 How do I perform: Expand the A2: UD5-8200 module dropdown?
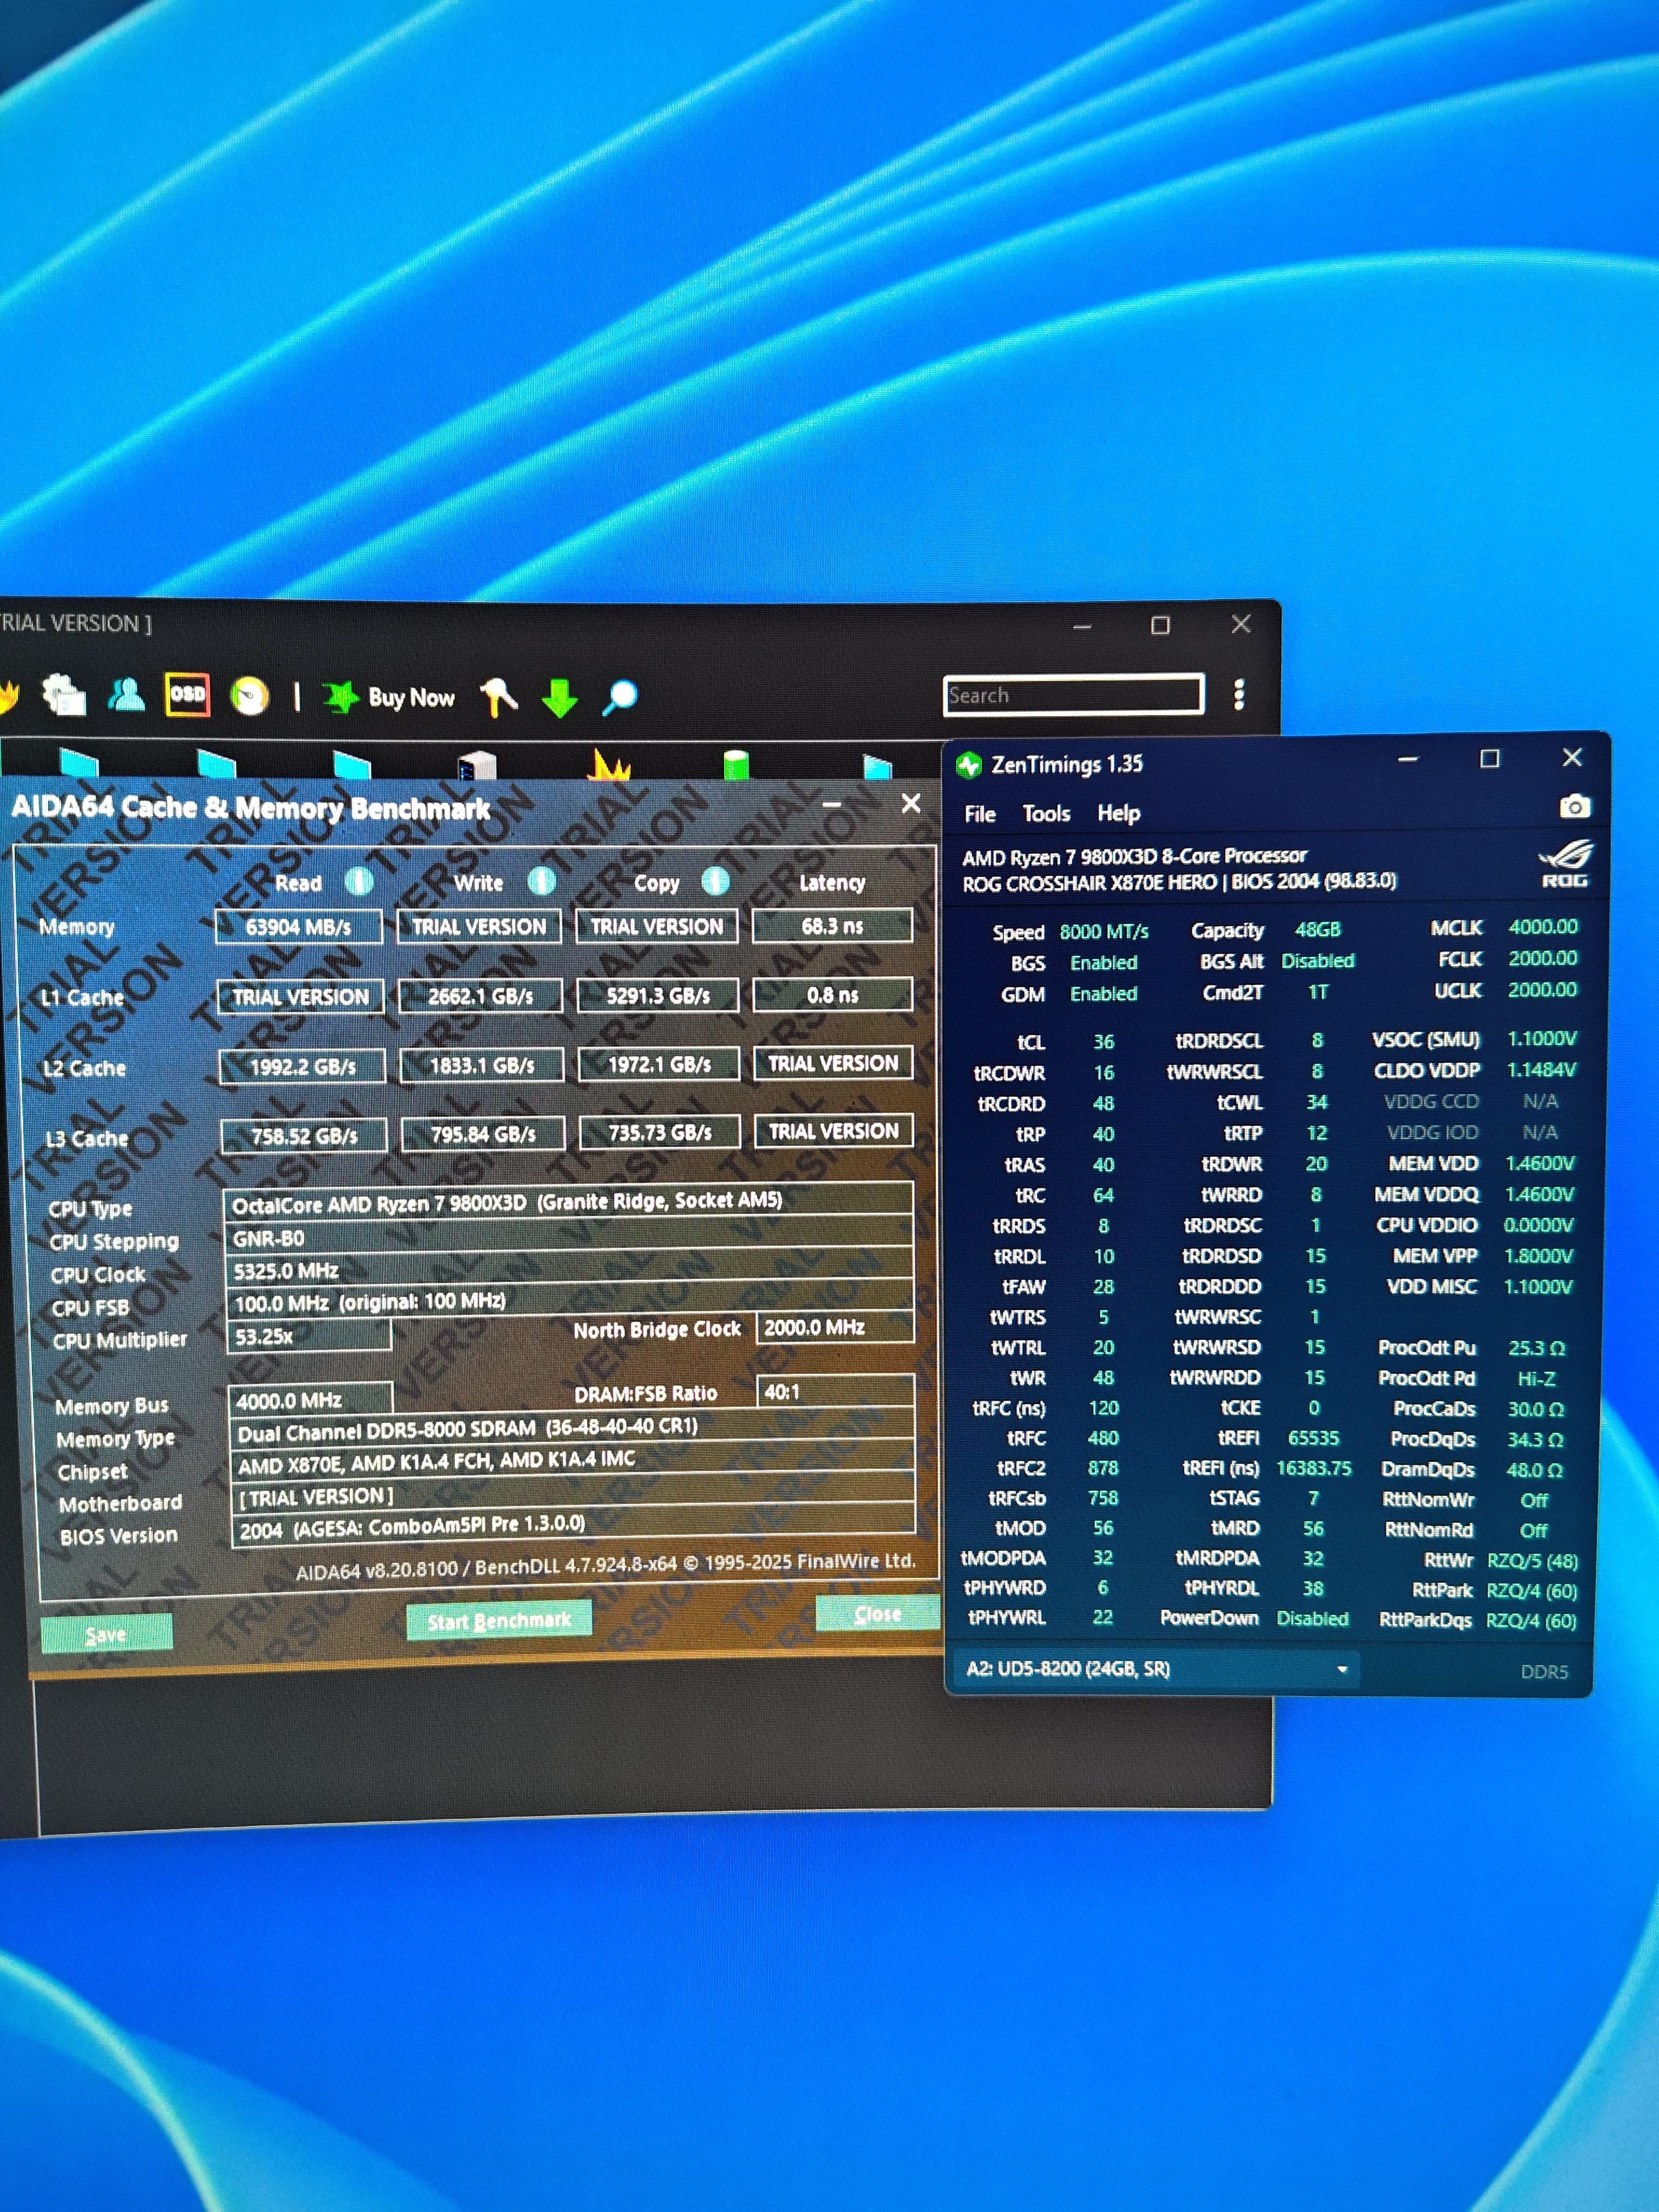[x=1341, y=1669]
